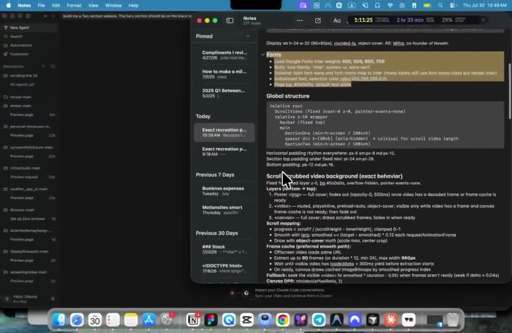This screenshot has height=333, width=512.
Task: Launch Safari from the Dock
Action: pyautogui.click(x=77, y=320)
